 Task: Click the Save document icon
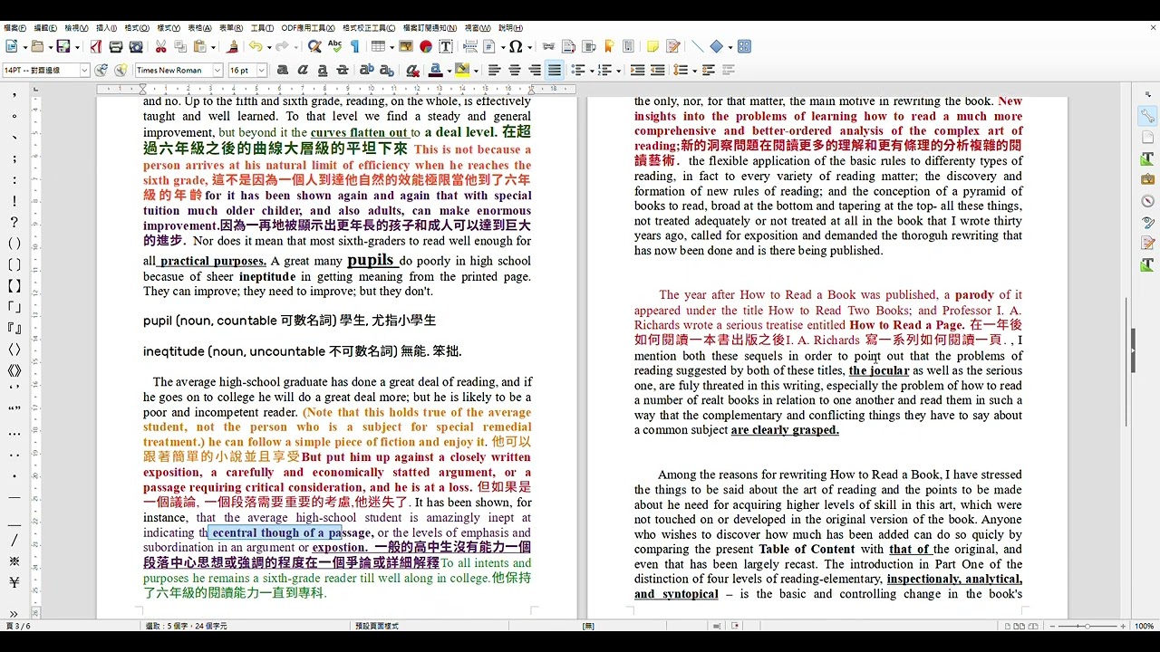pyautogui.click(x=63, y=46)
